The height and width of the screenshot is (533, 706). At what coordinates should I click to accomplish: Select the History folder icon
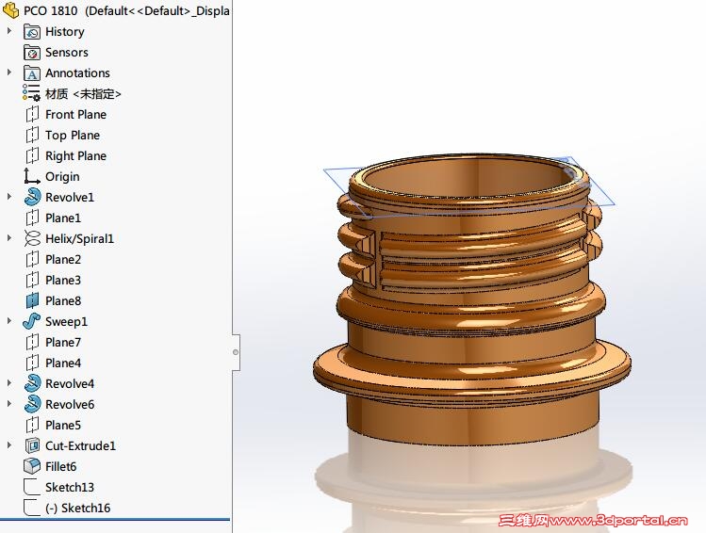(32, 32)
